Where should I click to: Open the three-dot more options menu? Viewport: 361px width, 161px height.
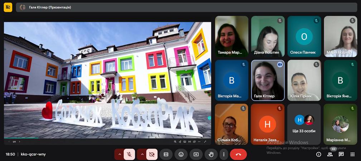[x=224, y=154]
